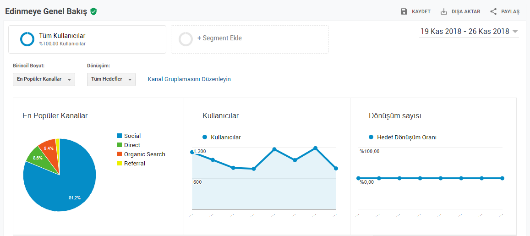Click the grey ring beside Segment Ekle
This screenshot has width=530, height=236.
click(186, 39)
